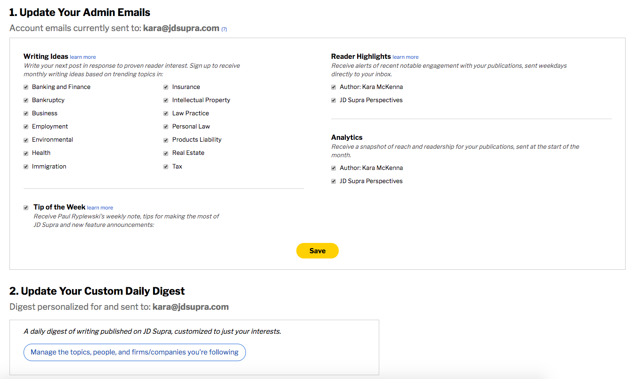Toggle Analytics JD Supra Perspectives checkbox
This screenshot has height=379, width=636.
coord(334,181)
